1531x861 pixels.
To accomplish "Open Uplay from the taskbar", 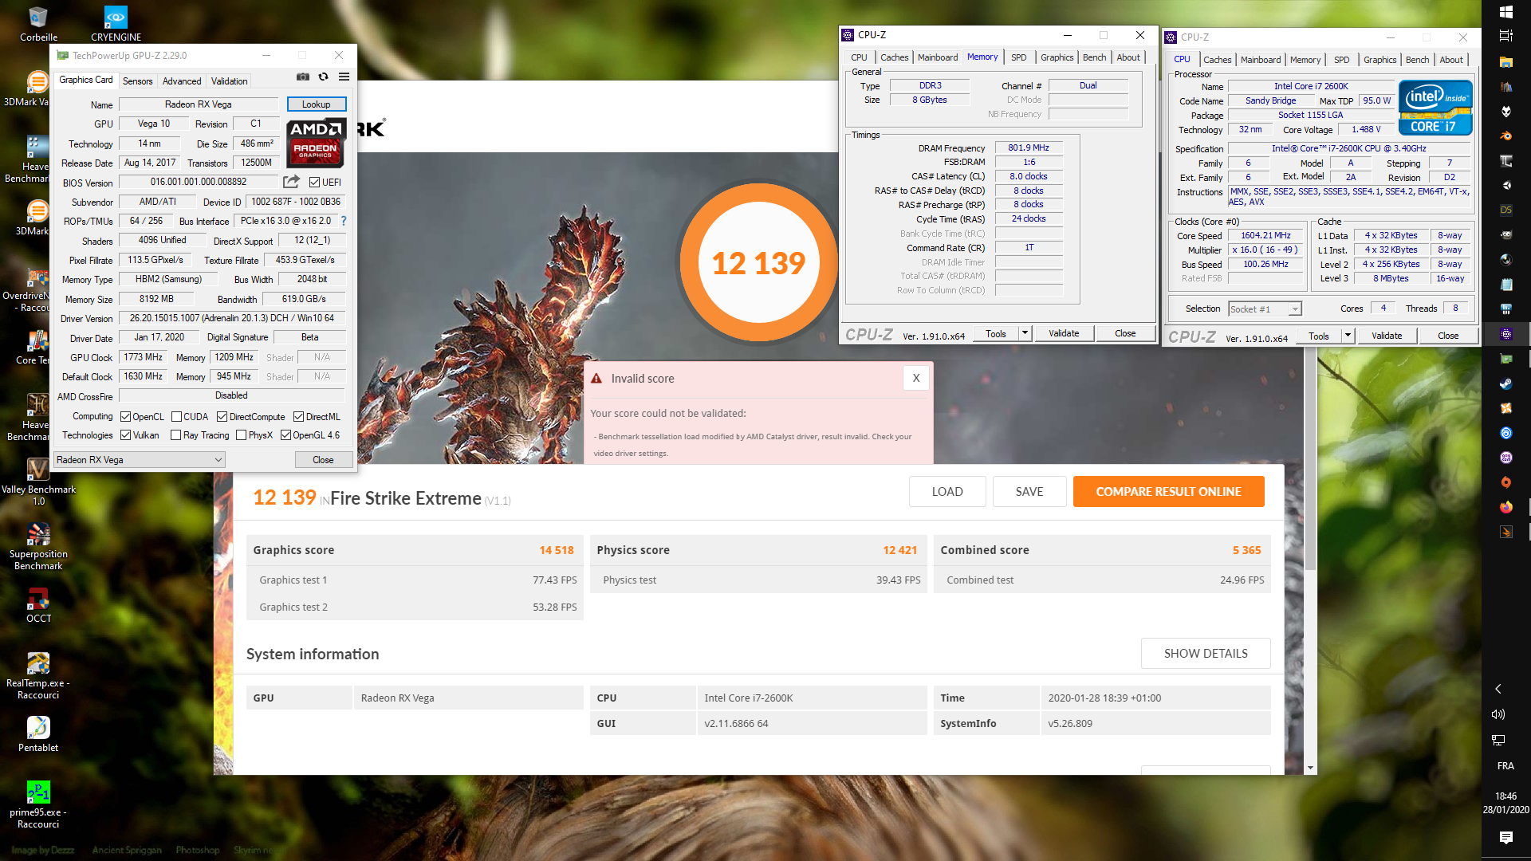I will point(1506,433).
